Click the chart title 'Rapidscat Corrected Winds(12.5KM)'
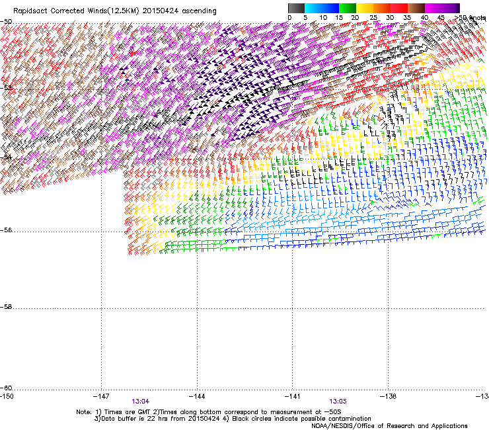This screenshot has width=489, height=430. pos(76,11)
